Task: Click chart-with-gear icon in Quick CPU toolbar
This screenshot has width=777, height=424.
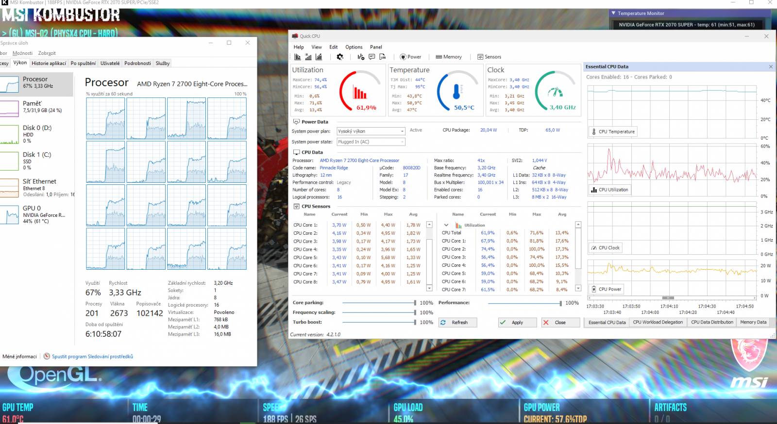Action: (361, 57)
